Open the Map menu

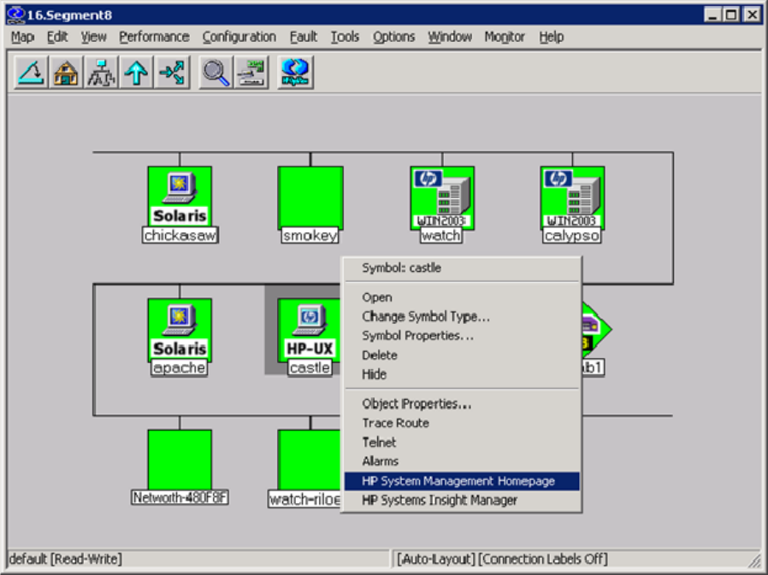(22, 37)
